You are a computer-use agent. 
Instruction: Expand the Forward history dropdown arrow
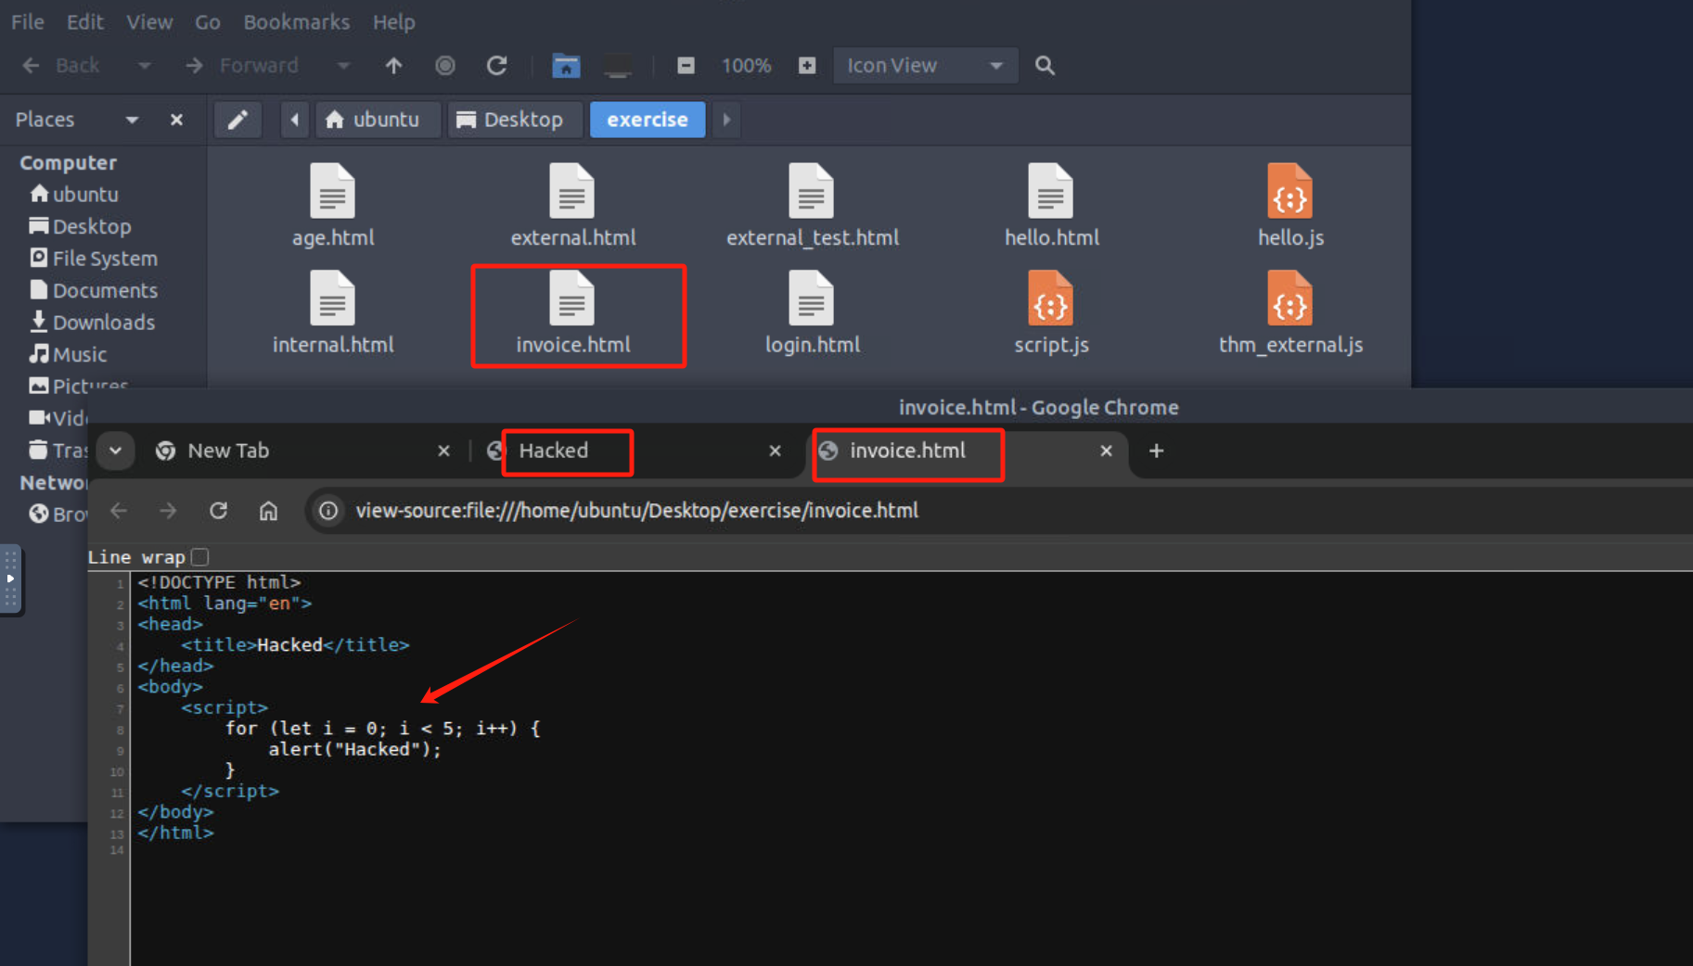[x=343, y=66]
